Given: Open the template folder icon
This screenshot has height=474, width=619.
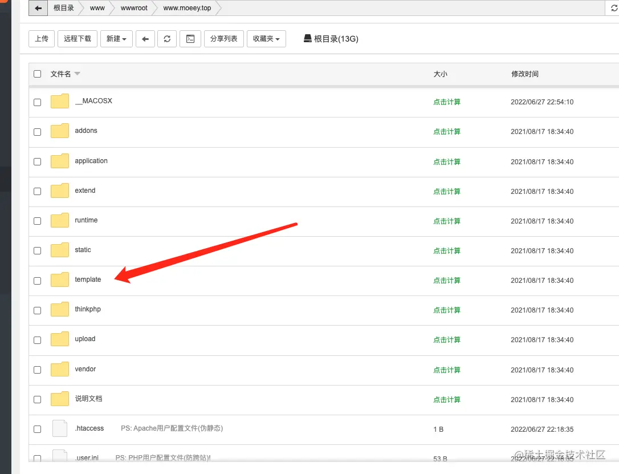Looking at the screenshot, I should (x=60, y=279).
